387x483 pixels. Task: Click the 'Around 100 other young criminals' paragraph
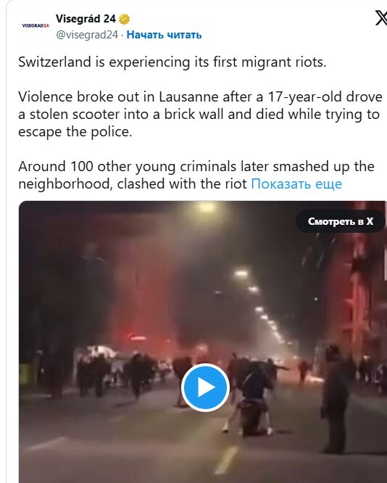tap(196, 176)
